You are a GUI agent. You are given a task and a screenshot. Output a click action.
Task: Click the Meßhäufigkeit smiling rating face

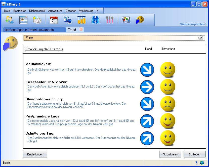(x=168, y=70)
